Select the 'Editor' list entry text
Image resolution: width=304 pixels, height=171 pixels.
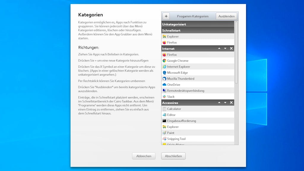(171, 115)
